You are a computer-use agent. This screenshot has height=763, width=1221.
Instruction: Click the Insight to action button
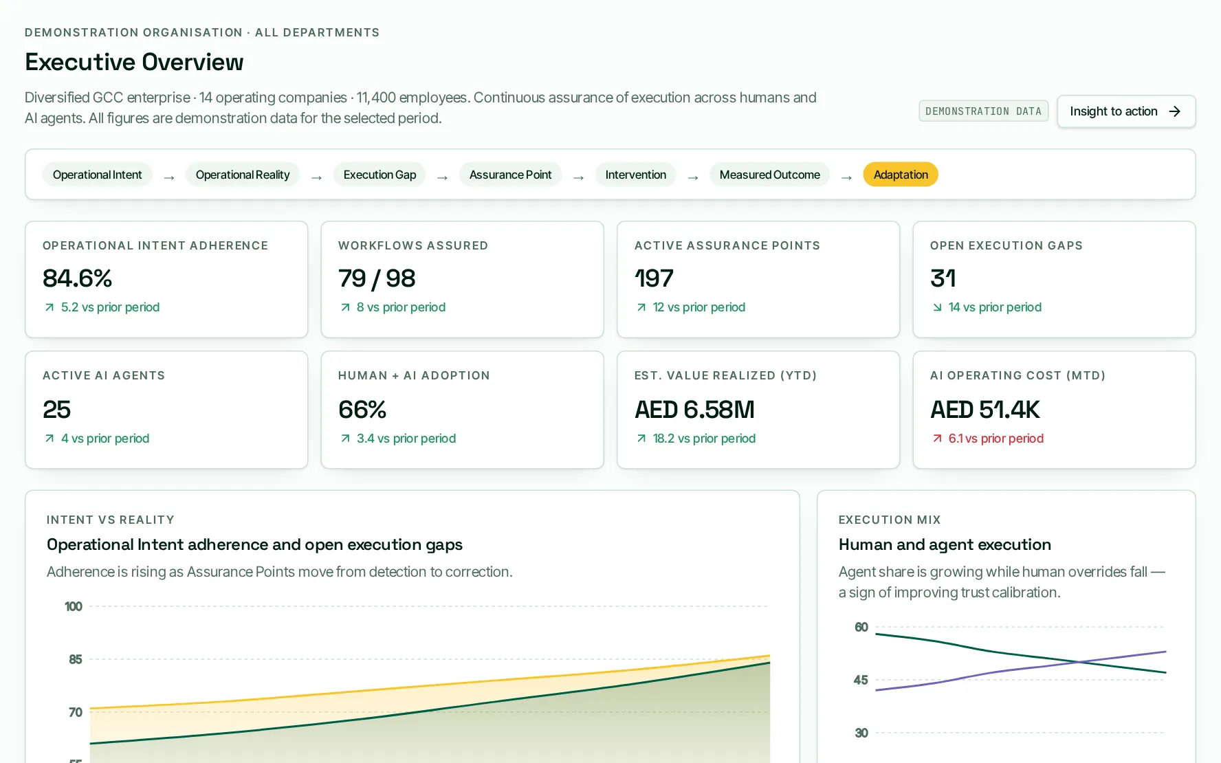[x=1126, y=111]
